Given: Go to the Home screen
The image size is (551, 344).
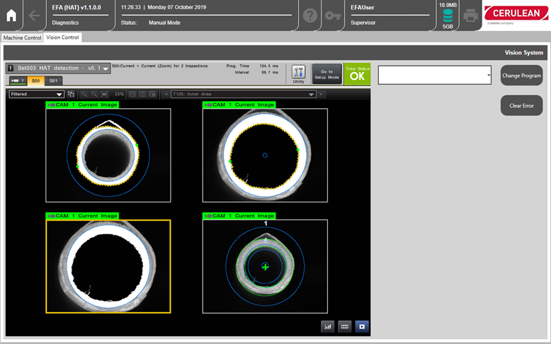Looking at the screenshot, I should 11,15.
